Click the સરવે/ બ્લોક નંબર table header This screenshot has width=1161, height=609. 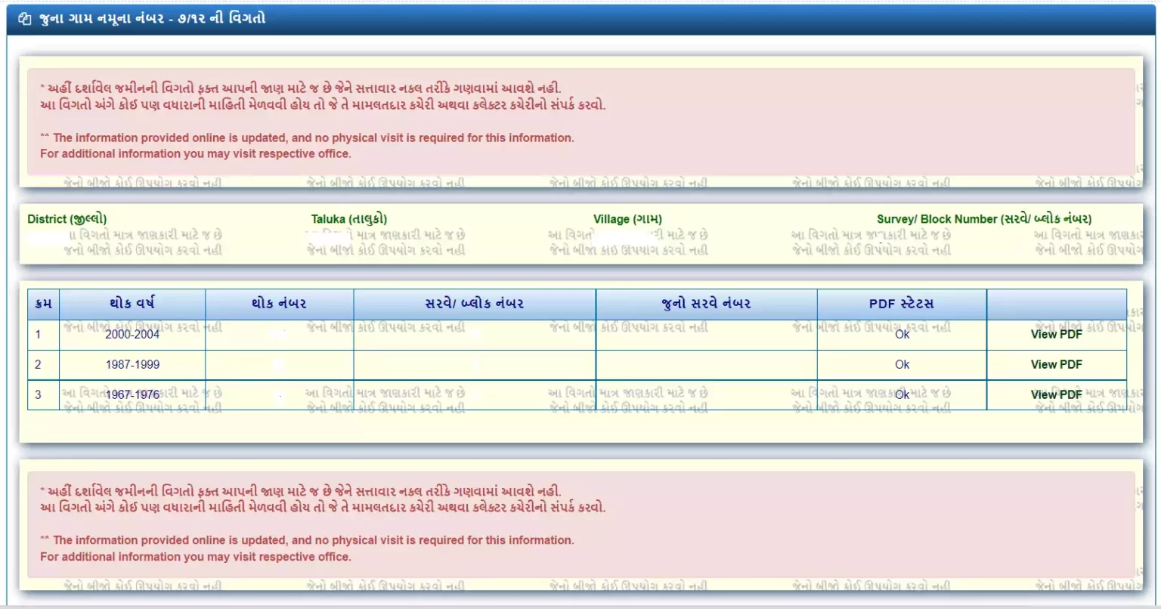coord(474,304)
